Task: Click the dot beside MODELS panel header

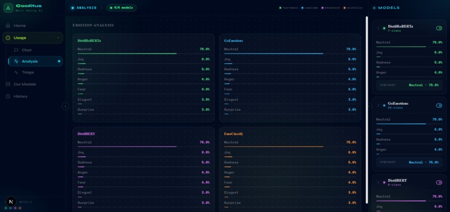Action: (x=374, y=8)
